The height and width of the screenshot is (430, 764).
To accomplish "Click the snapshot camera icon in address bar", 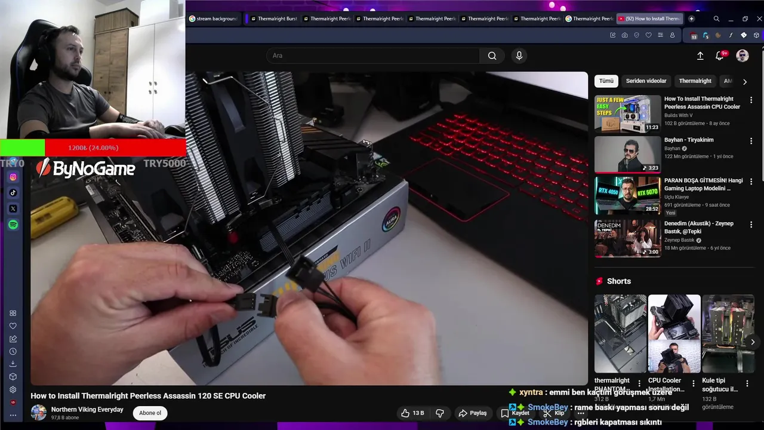I will tap(624, 35).
